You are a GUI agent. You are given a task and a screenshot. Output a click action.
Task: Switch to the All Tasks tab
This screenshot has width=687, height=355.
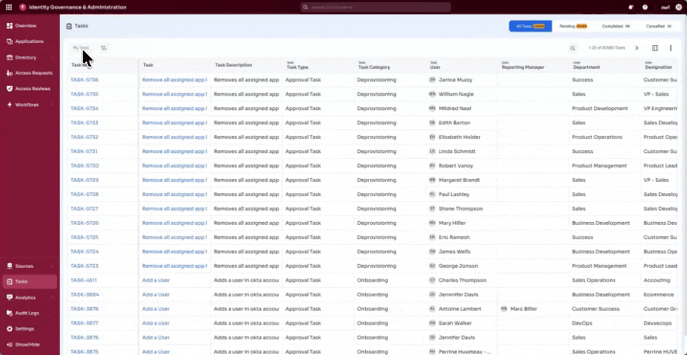point(530,27)
